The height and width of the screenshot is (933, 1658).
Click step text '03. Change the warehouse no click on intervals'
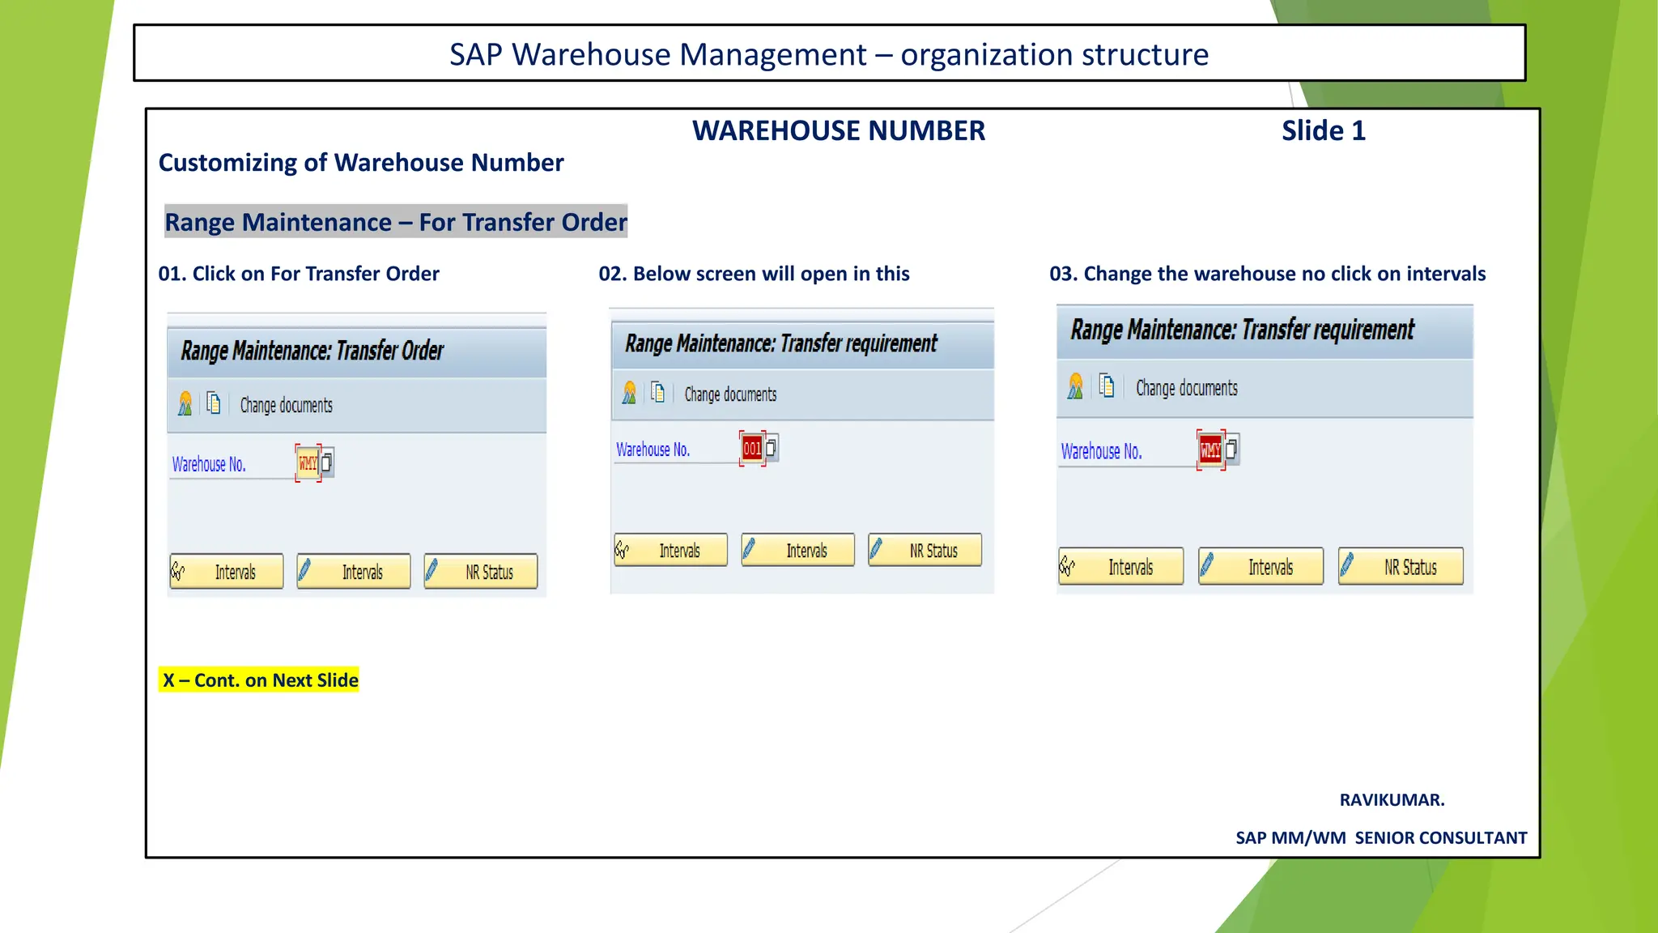tap(1268, 274)
